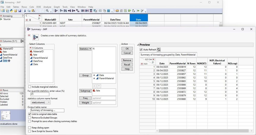
Task: Click the Preview refresh arrows icon
Action: 159,49
